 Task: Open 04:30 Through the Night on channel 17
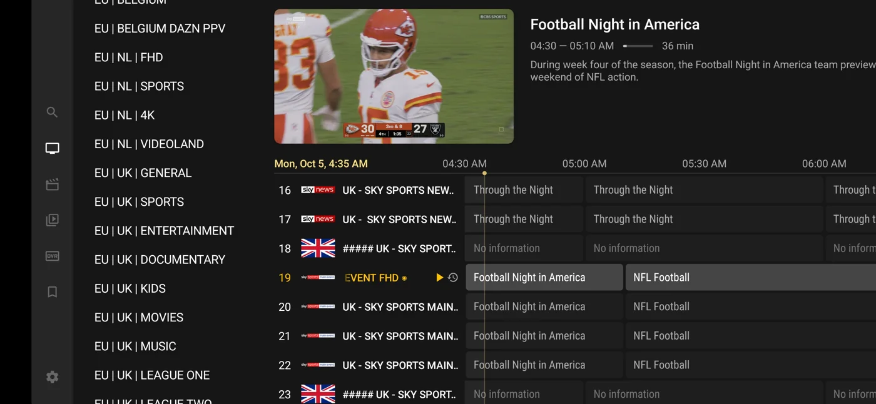[x=524, y=219]
